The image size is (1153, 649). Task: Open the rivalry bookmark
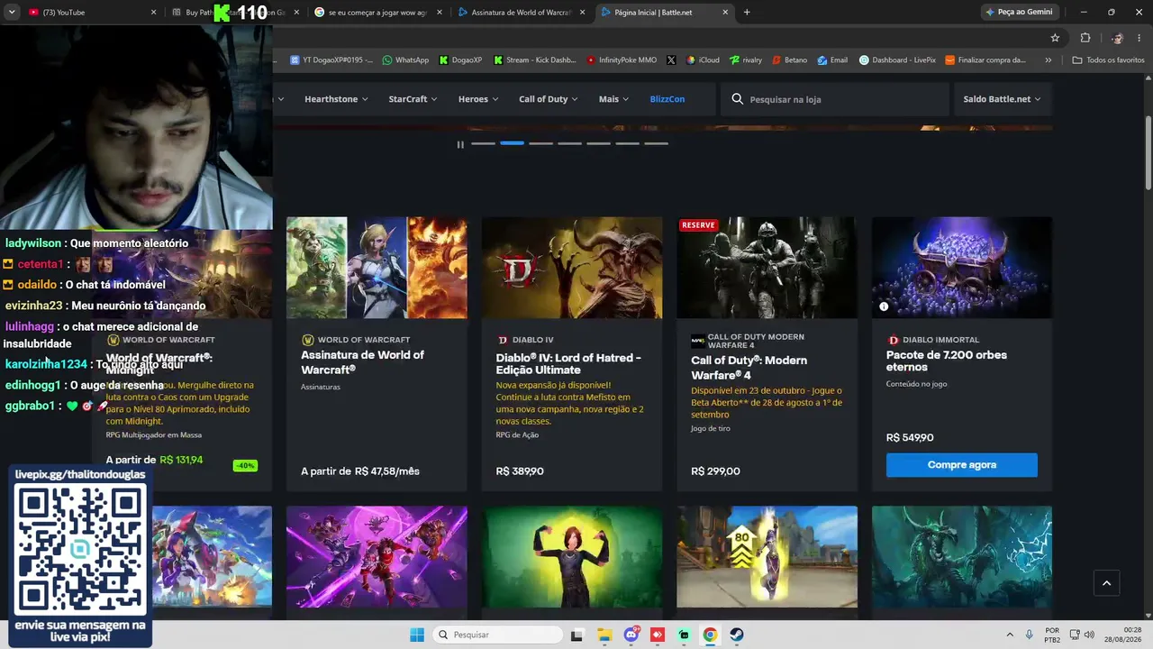(x=746, y=60)
